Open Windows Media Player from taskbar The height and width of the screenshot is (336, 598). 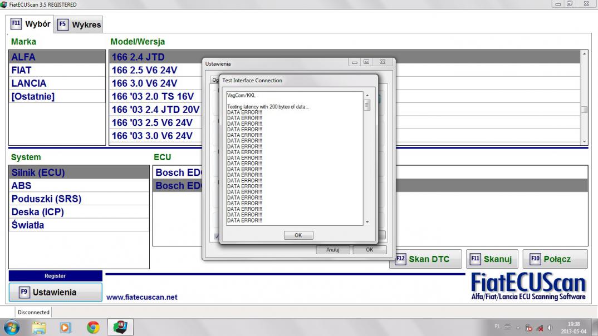tap(65, 328)
